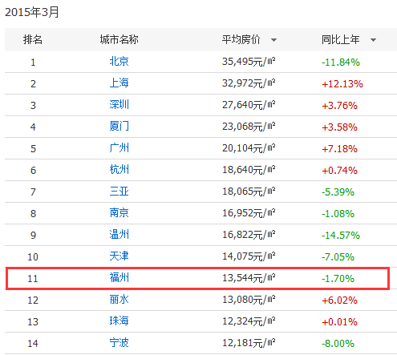Click rank number 1 in 北京 row
397x355 pixels.
click(x=33, y=63)
